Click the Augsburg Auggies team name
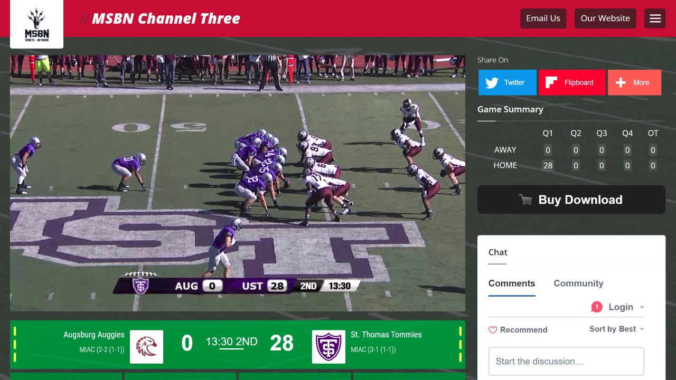Viewport: 676px width, 380px height. coord(94,335)
